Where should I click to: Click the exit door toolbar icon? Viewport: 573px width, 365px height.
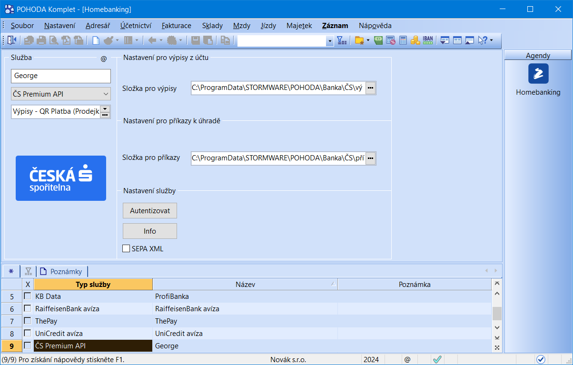pyautogui.click(x=12, y=41)
